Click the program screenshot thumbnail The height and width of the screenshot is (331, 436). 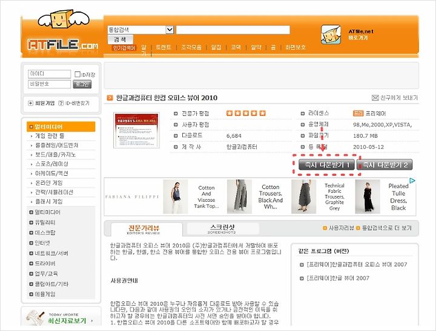click(x=136, y=130)
